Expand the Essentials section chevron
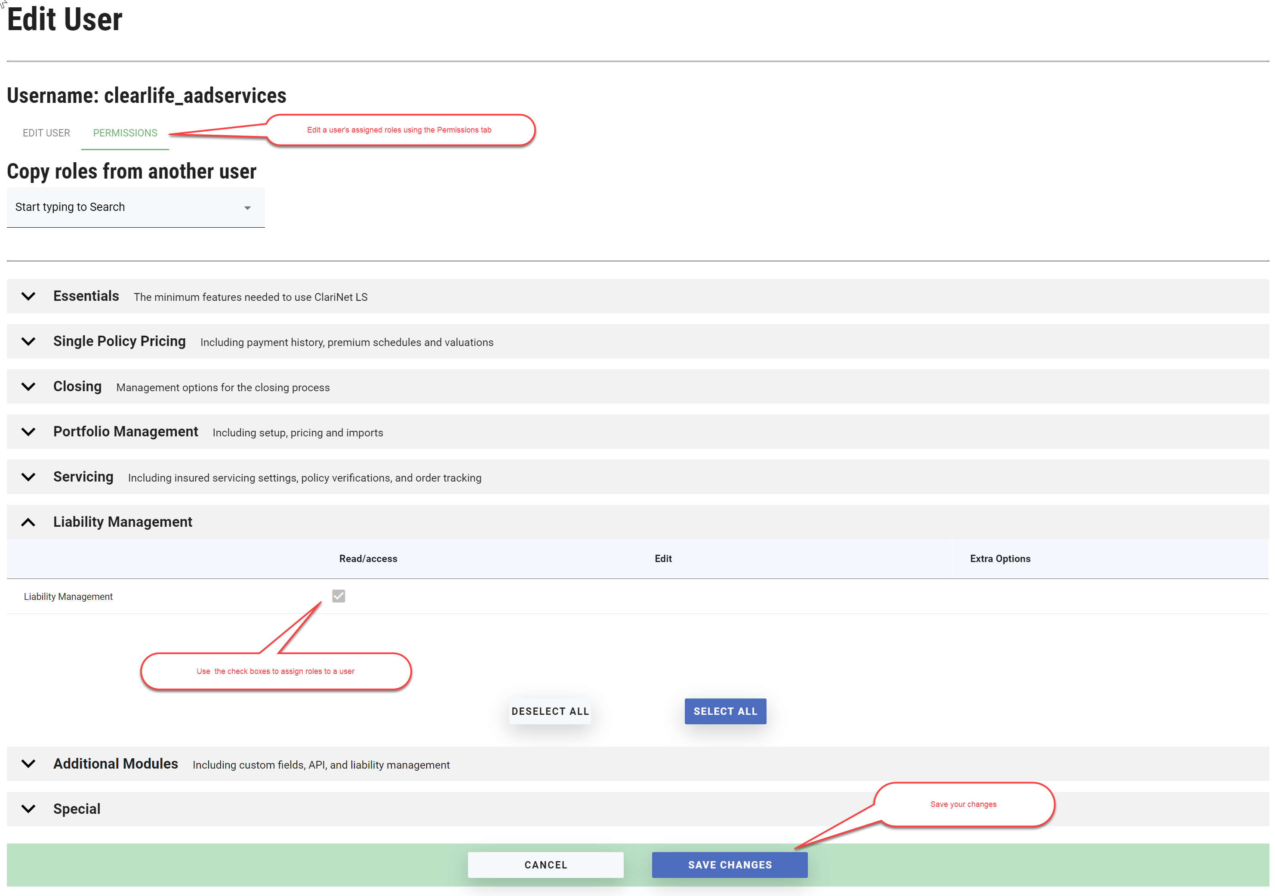 click(x=28, y=296)
